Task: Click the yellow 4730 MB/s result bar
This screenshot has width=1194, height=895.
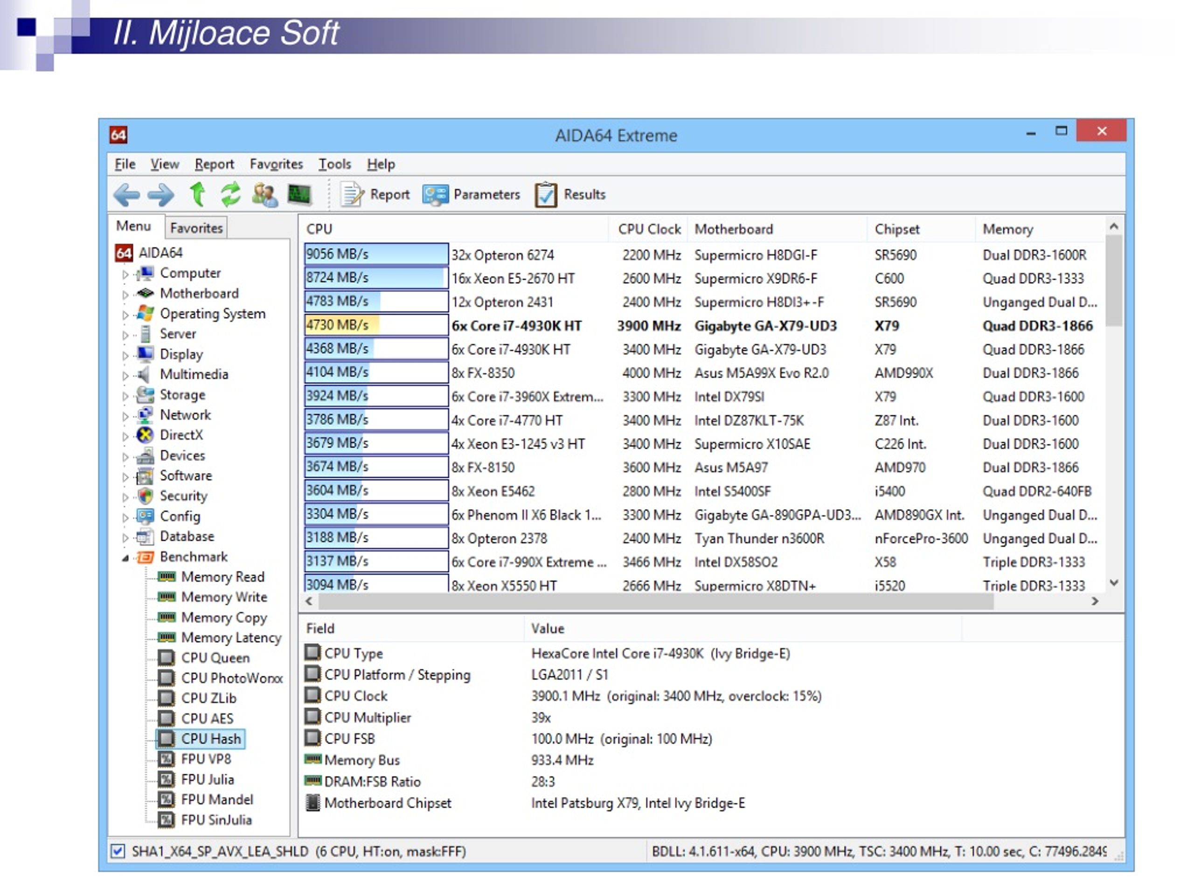Action: point(376,325)
